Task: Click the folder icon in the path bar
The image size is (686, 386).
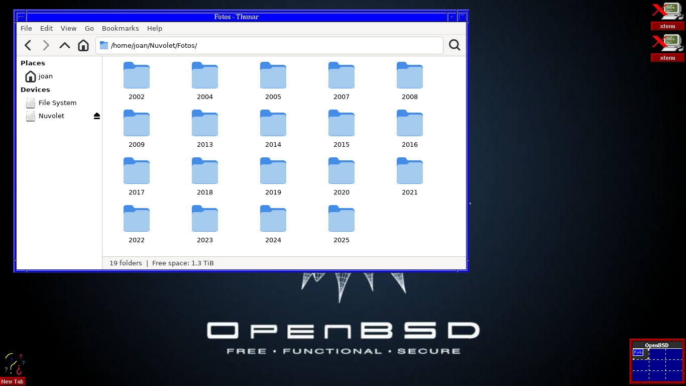Action: 104,45
